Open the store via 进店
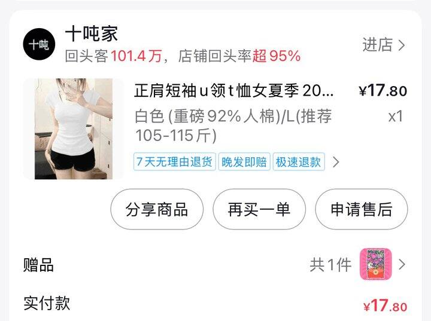Image resolution: width=431 pixels, height=321 pixels. pyautogui.click(x=377, y=45)
